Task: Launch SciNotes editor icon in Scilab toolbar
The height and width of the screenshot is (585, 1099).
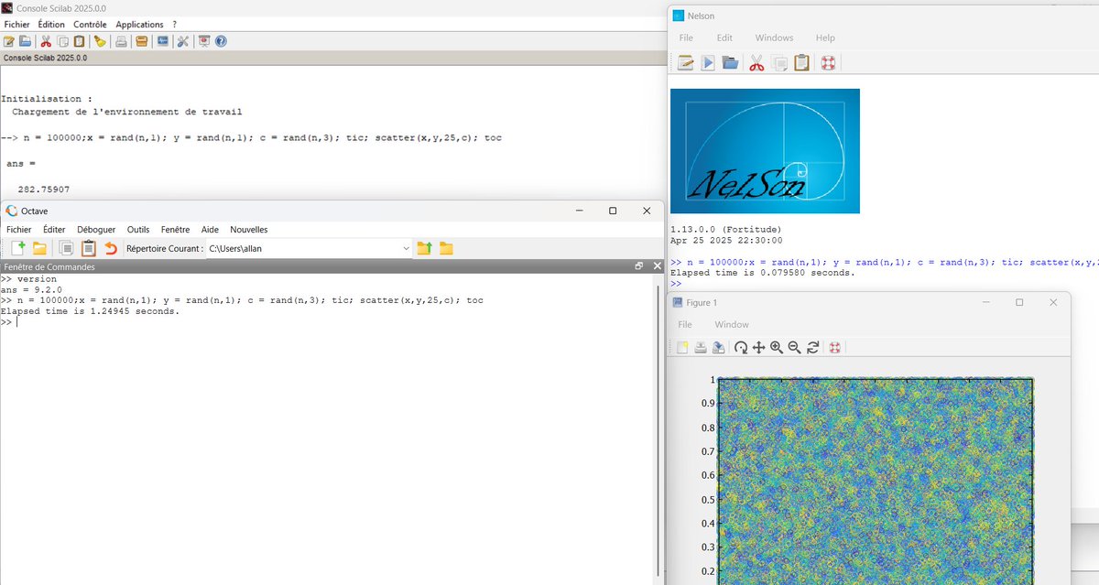Action: 9,41
